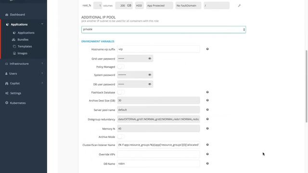Viewport: 308px width, 173px height.
Task: Click the Hostname vip suffix field
Action: [x=158, y=49]
